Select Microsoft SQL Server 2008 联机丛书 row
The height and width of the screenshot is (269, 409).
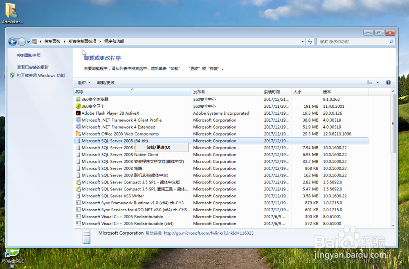tap(221, 175)
